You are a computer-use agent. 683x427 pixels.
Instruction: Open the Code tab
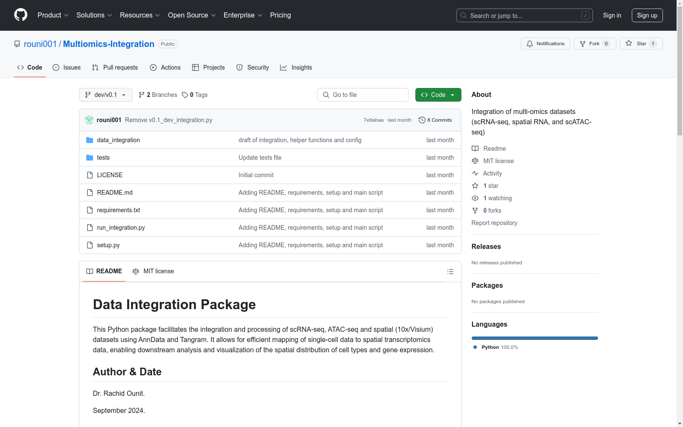coord(30,67)
